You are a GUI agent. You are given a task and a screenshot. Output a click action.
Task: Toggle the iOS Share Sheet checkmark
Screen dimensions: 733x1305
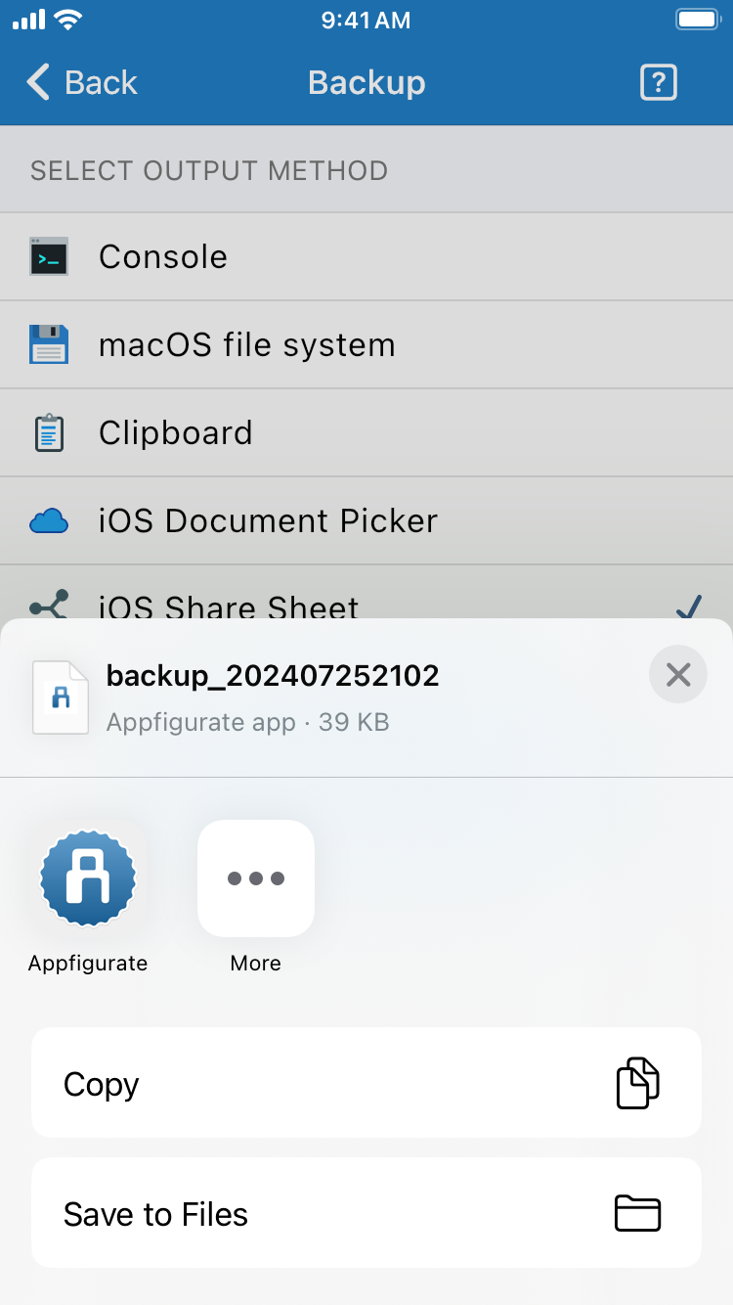689,607
